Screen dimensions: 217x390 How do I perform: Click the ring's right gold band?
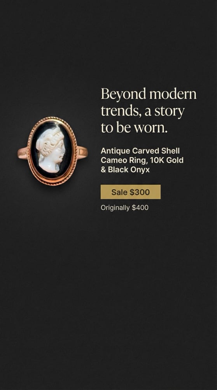(82, 152)
